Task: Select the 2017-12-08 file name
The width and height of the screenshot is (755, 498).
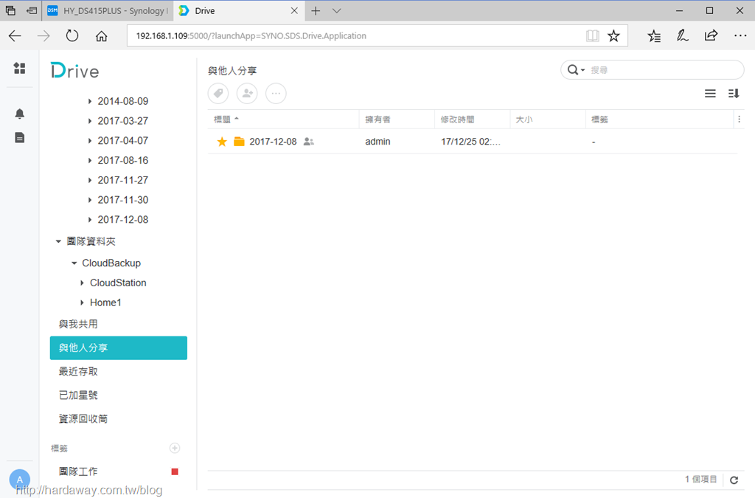Action: tap(273, 142)
